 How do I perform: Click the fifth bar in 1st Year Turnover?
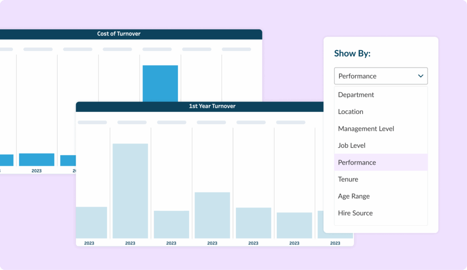click(253, 223)
